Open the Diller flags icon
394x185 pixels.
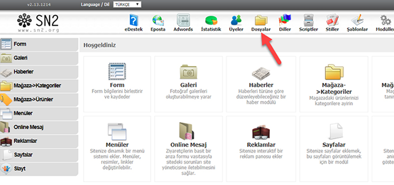(x=285, y=20)
